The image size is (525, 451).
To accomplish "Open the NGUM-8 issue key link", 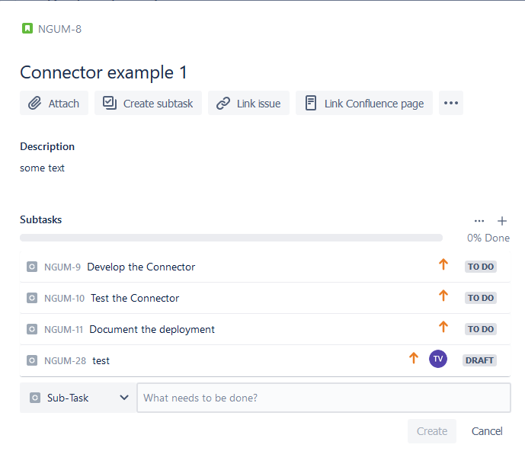I will (x=59, y=29).
